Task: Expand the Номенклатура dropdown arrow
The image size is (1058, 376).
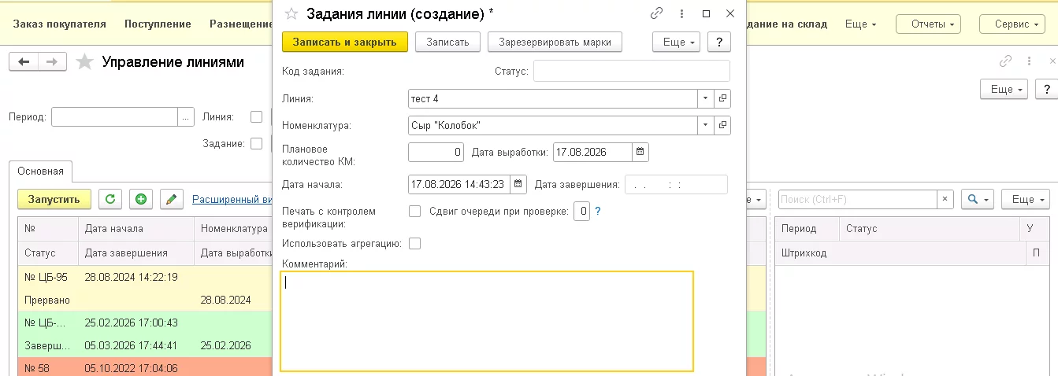Action: point(705,125)
